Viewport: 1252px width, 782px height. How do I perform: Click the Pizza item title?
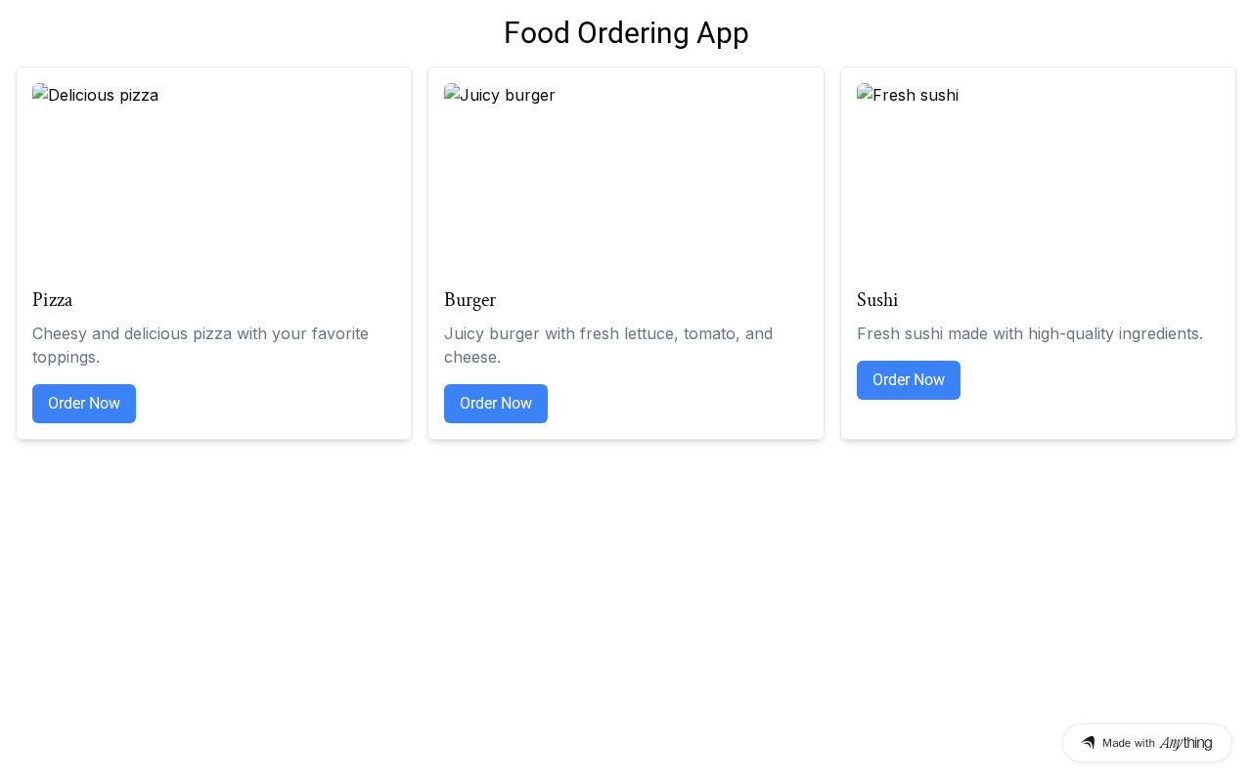pyautogui.click(x=53, y=300)
